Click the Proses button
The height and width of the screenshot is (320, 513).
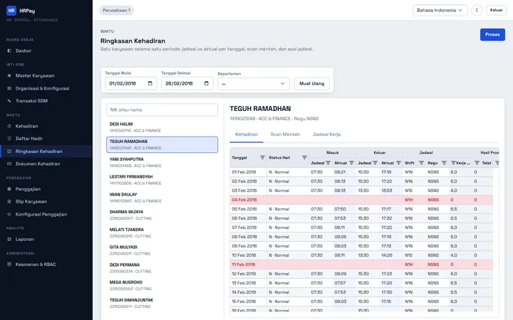coord(492,35)
